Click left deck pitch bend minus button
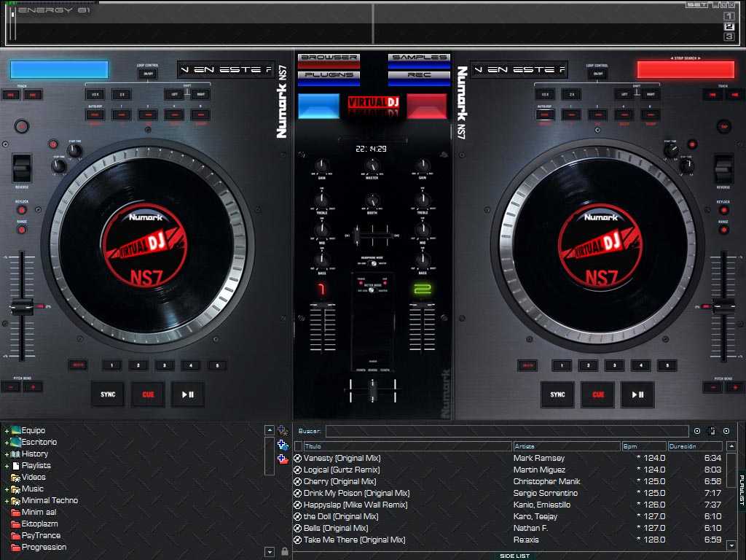 10,387
